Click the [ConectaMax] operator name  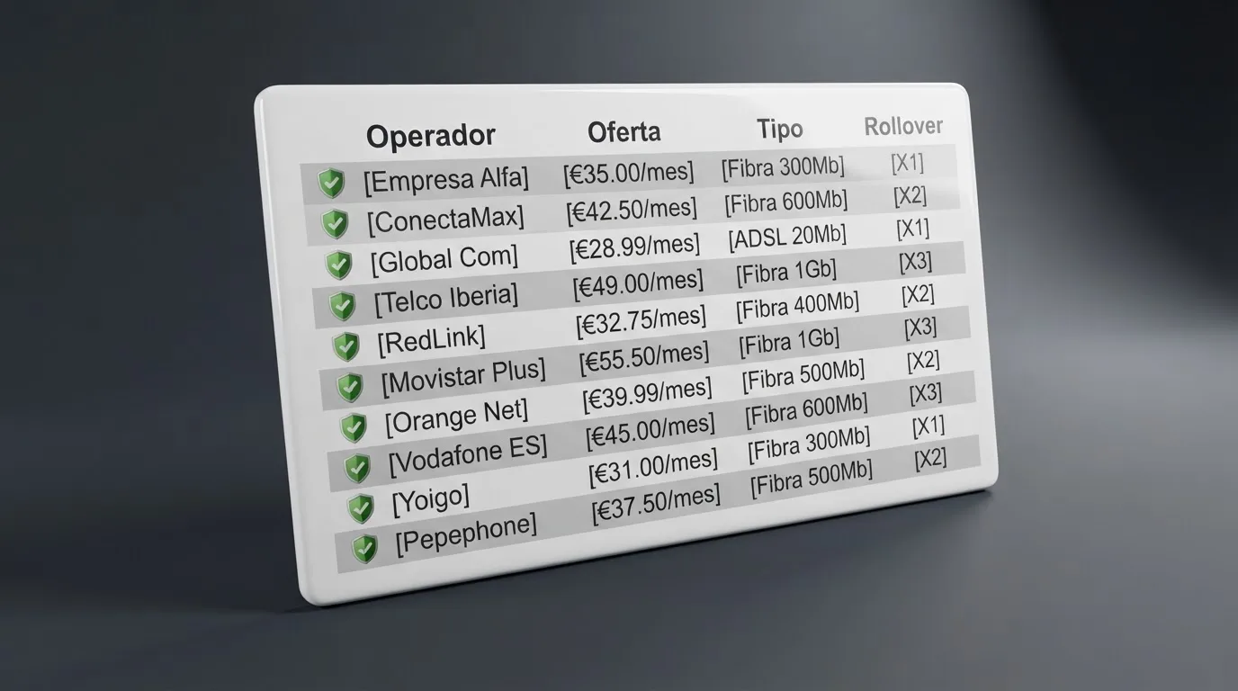445,219
